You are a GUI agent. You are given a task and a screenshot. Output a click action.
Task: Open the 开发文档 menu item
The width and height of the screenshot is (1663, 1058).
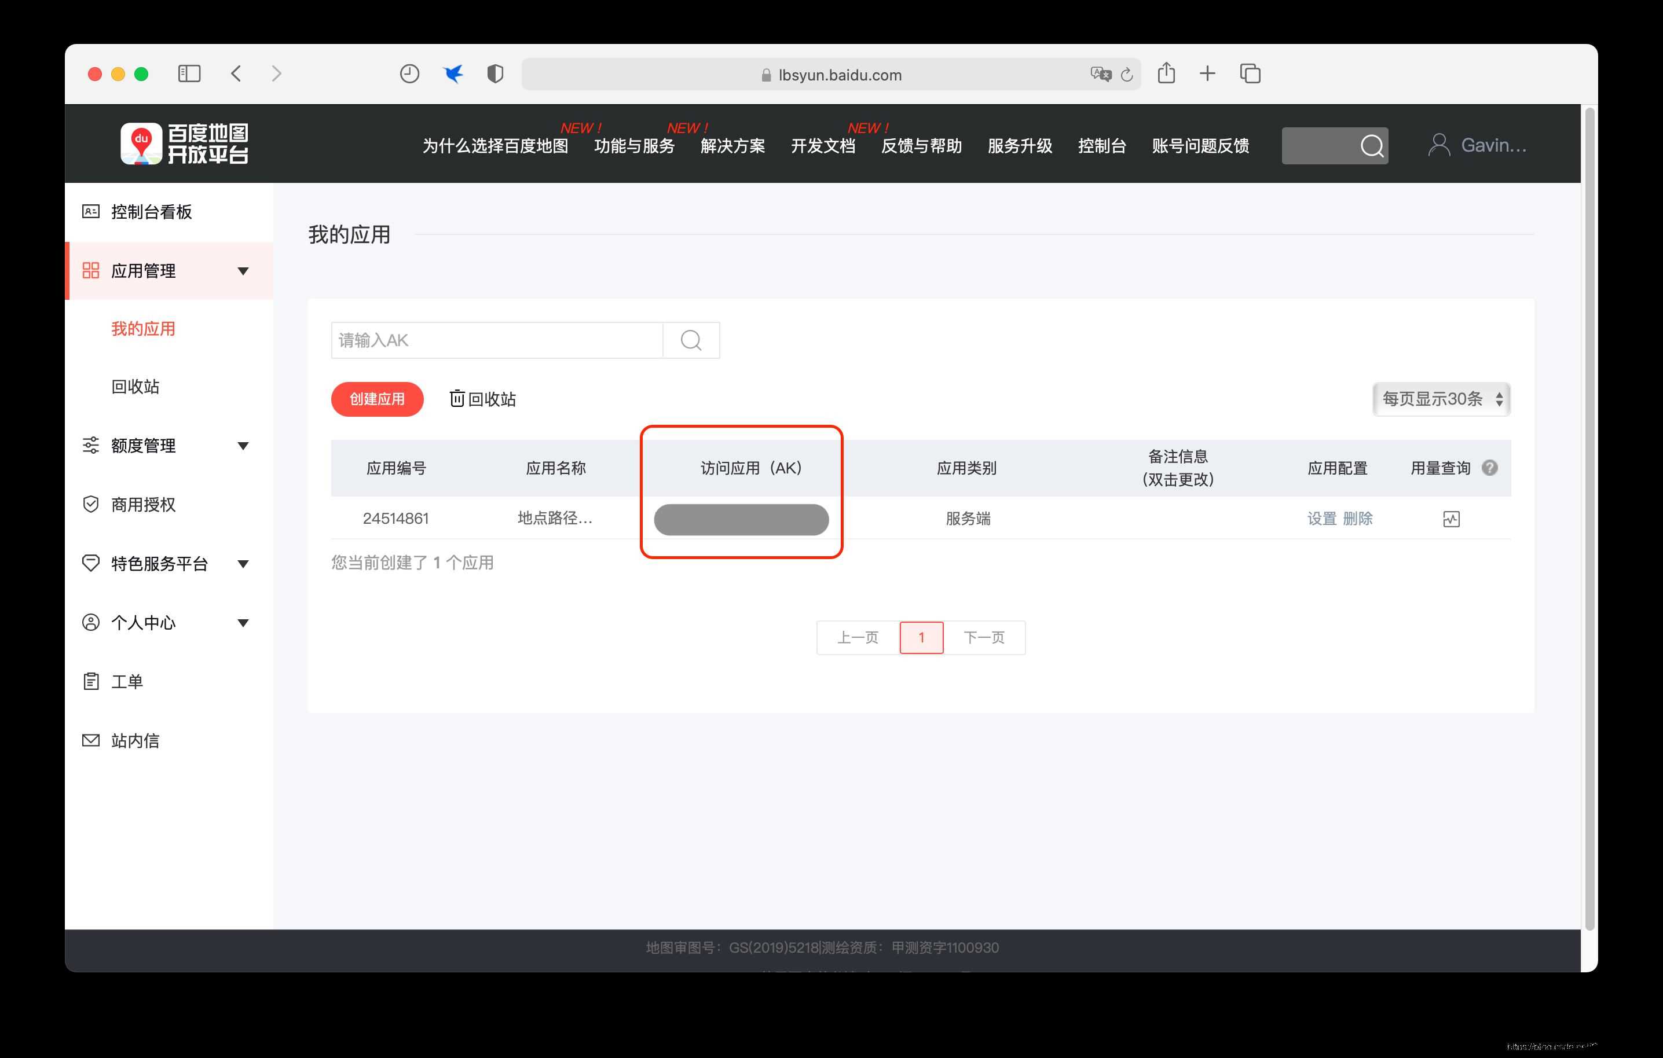824,146
